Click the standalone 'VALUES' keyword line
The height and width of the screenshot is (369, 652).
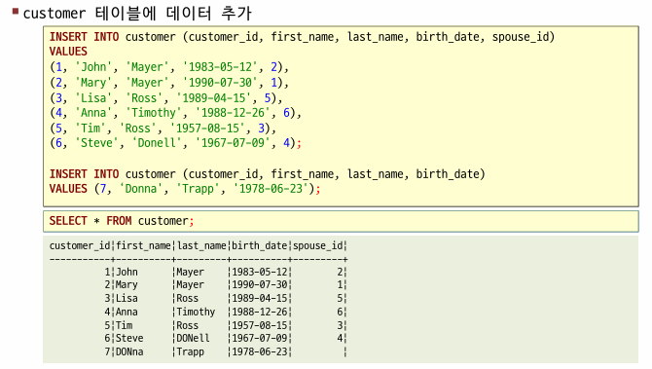[x=68, y=52]
